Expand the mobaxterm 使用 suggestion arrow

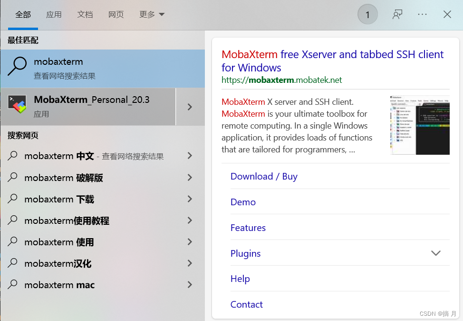pyautogui.click(x=190, y=242)
